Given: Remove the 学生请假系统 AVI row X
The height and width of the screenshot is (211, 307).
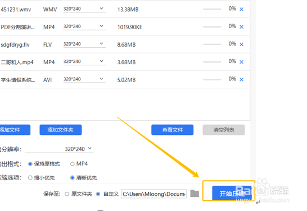Looking at the screenshot, I should [x=241, y=79].
